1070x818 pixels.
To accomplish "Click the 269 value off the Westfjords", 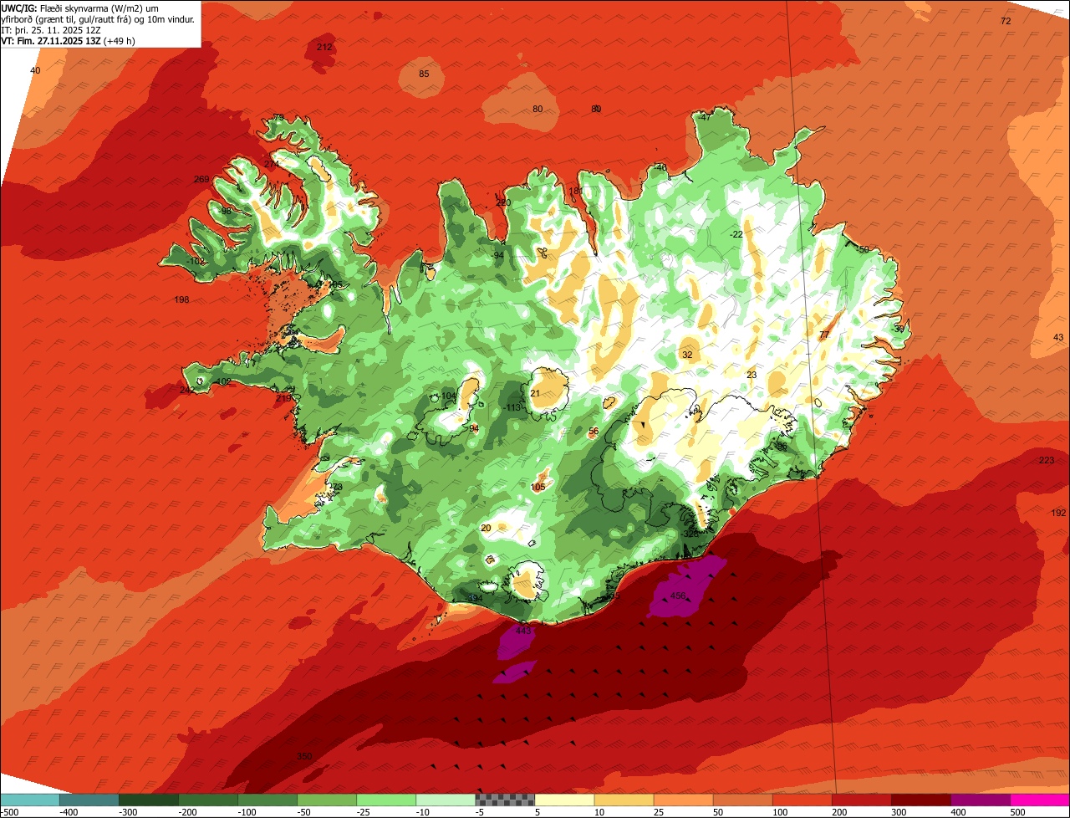I will click(201, 179).
